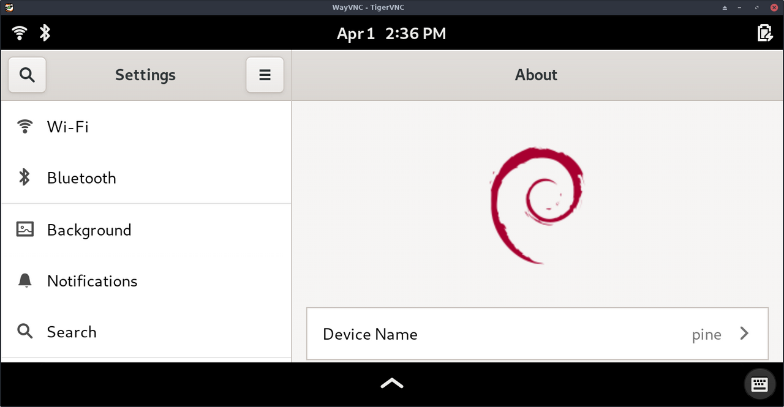784x407 pixels.
Task: Expand the Device Name row chevron
Action: point(744,334)
